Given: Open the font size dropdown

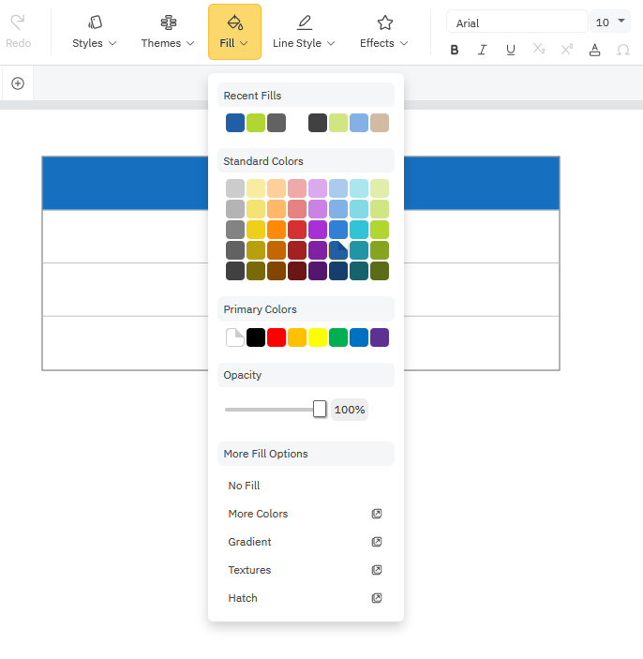Looking at the screenshot, I should click(611, 22).
